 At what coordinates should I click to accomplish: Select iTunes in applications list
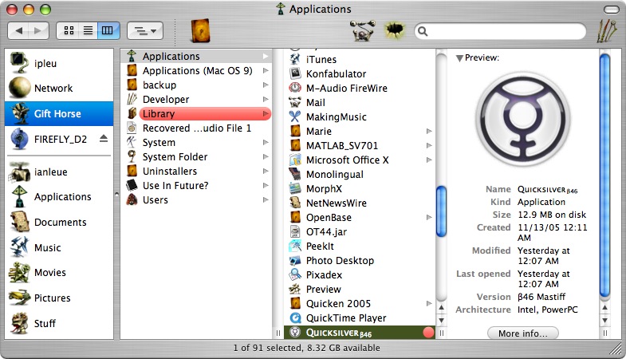pyautogui.click(x=360, y=60)
